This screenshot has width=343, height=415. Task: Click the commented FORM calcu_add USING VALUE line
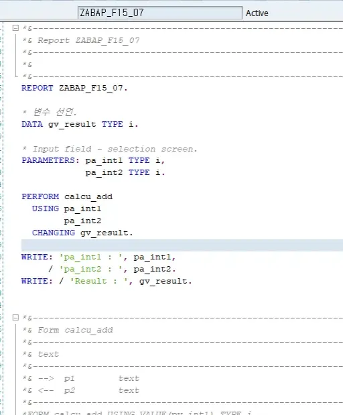click(137, 412)
